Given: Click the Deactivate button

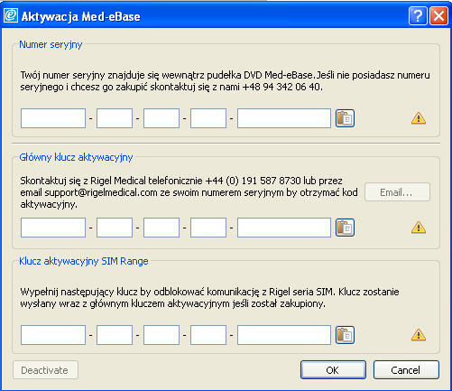Looking at the screenshot, I should [45, 370].
